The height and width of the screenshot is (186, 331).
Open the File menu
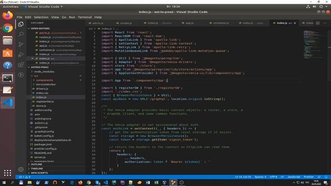coord(20,17)
